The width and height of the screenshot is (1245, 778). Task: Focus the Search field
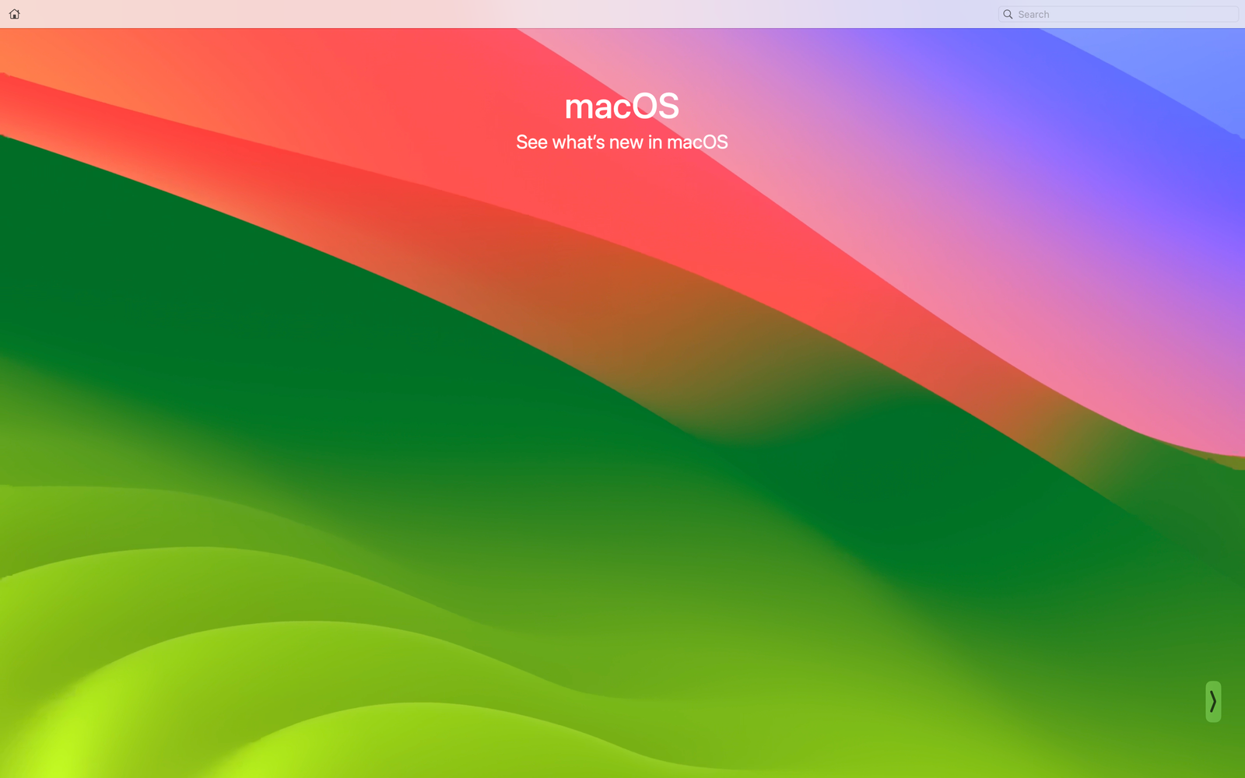[1117, 14]
